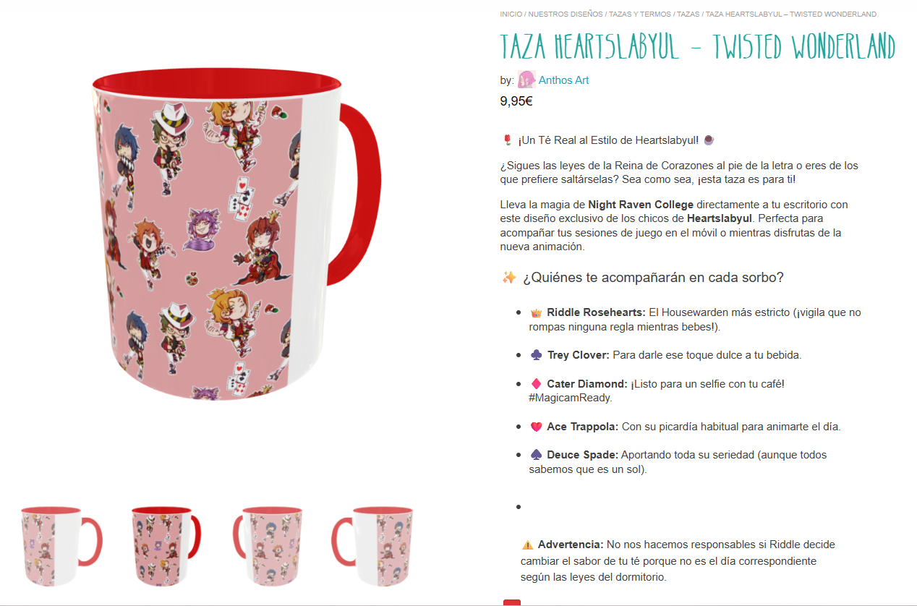
Task: Click the Anthos Art pink avatar icon
Action: 526,80
